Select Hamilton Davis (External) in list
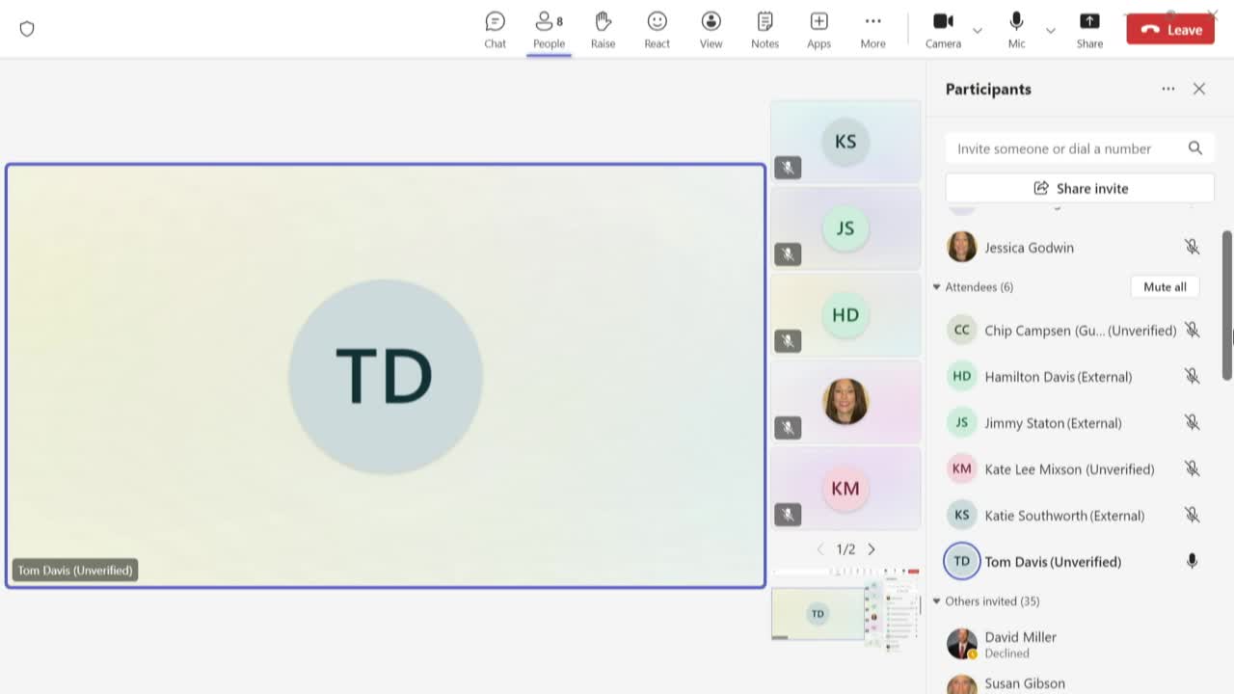This screenshot has height=694, width=1234. point(1058,377)
